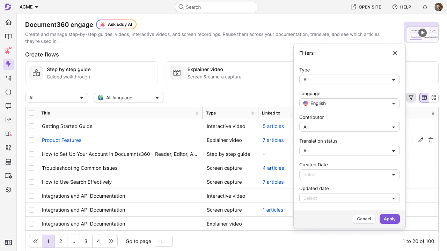The width and height of the screenshot is (447, 251).
Task: Open the Settings gear in sidebar
Action: point(8,190)
